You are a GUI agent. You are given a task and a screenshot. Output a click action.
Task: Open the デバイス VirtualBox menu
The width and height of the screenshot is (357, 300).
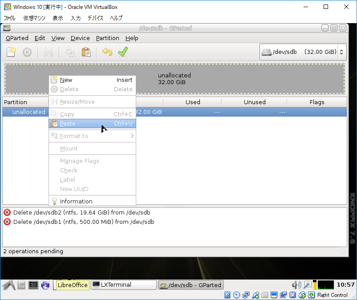95,18
